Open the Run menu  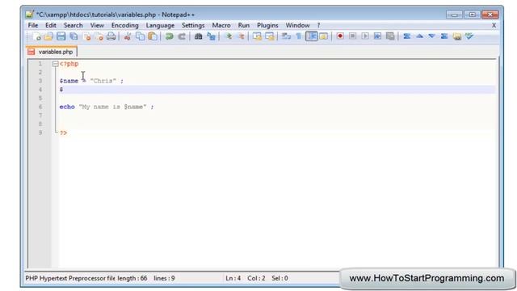pyautogui.click(x=244, y=25)
